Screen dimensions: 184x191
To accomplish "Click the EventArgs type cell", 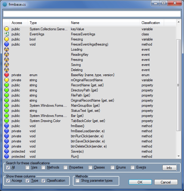I will pos(37,34).
